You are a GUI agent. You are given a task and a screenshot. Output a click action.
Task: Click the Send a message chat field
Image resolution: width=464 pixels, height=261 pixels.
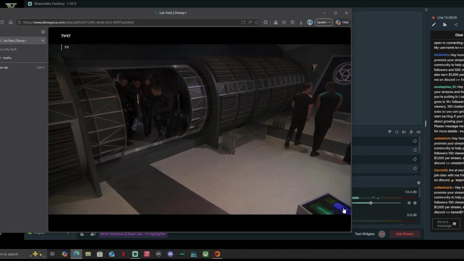tap(443, 224)
